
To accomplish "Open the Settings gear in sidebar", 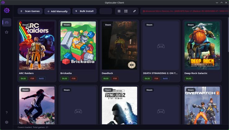I will [6, 122].
